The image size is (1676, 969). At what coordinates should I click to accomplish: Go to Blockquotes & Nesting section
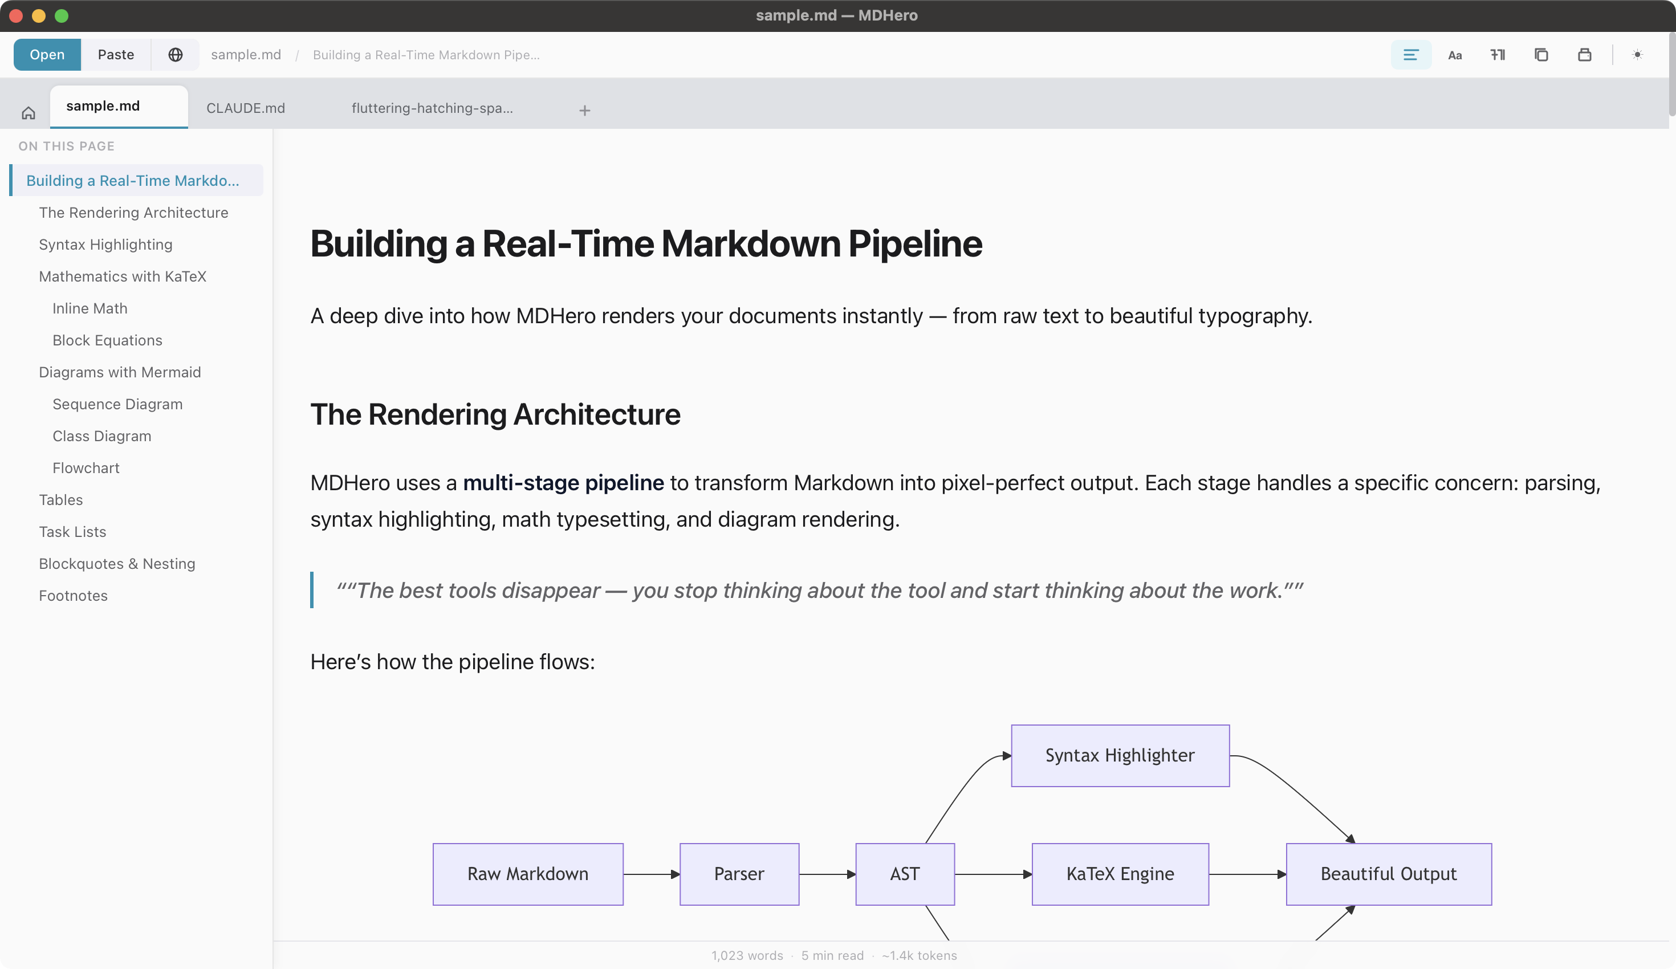click(117, 563)
